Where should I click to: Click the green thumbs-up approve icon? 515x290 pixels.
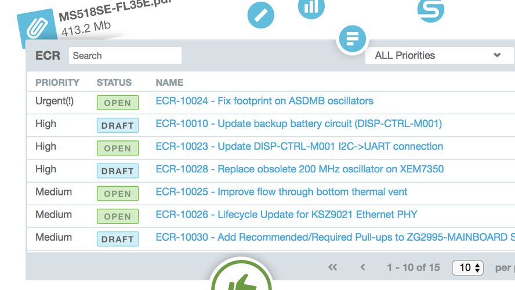(241, 275)
